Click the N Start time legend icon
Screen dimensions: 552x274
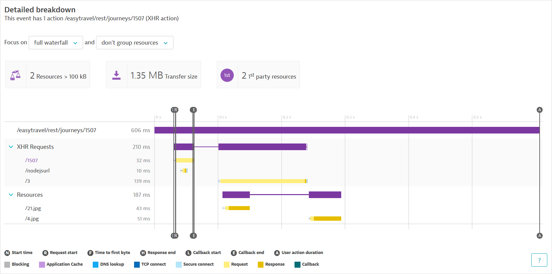pyautogui.click(x=7, y=253)
